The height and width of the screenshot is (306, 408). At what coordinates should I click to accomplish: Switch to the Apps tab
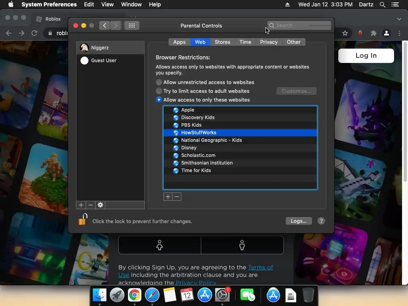(180, 42)
